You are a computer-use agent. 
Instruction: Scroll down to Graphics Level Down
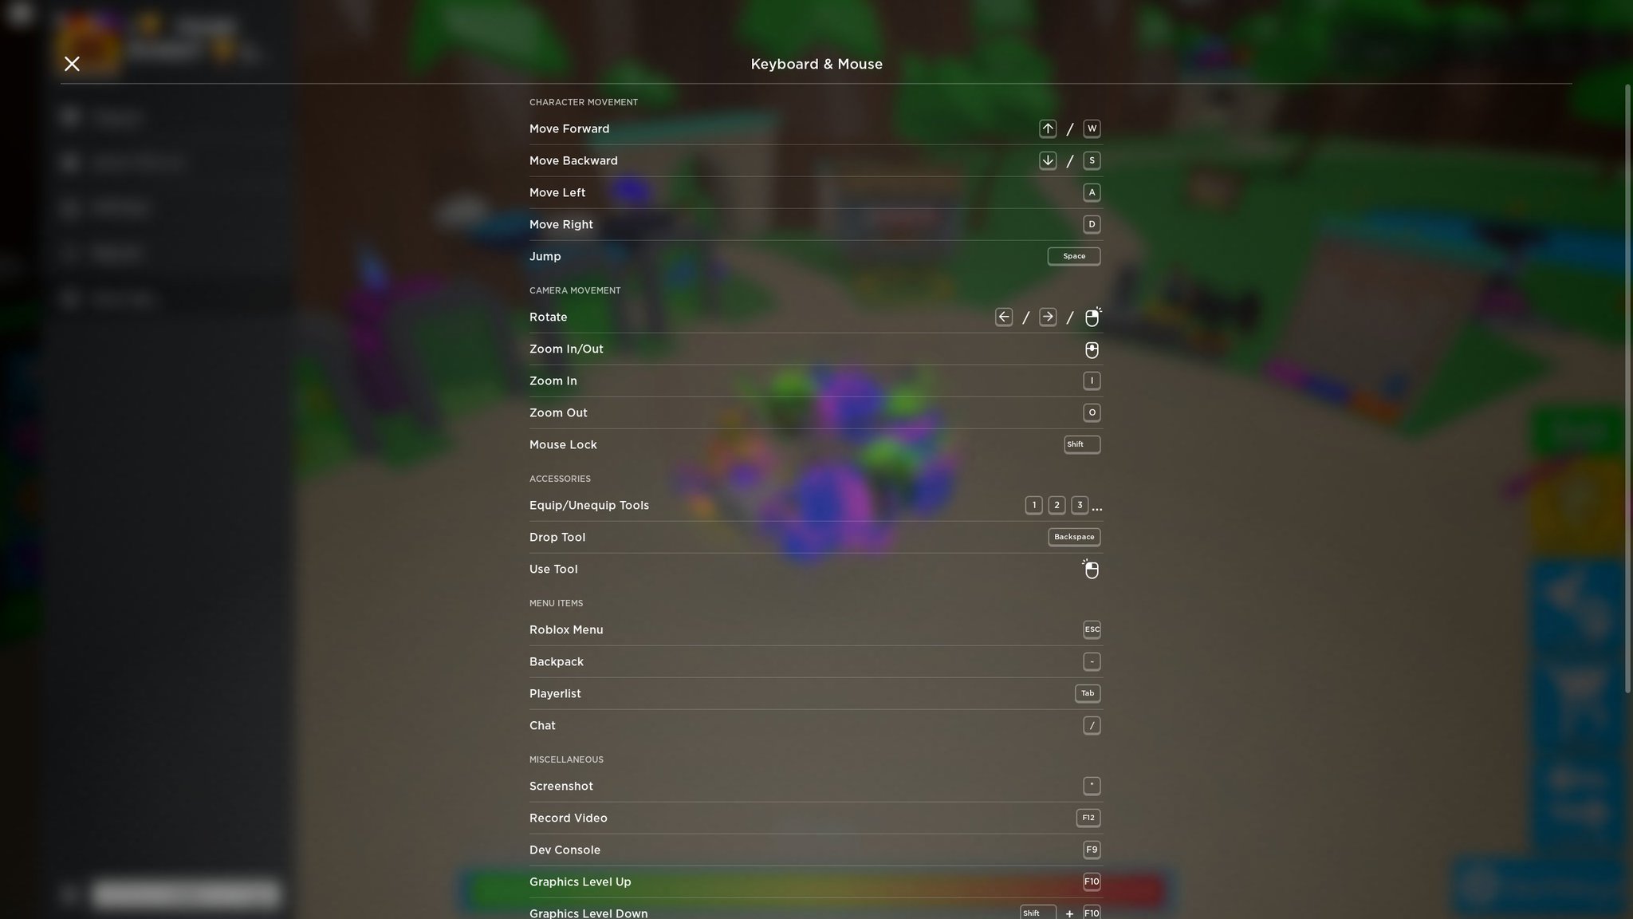click(588, 913)
